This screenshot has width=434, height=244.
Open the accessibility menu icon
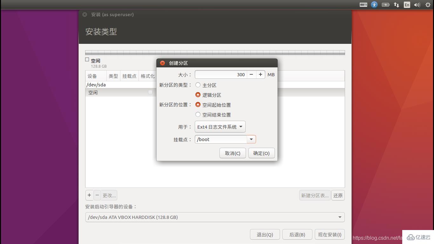pyautogui.click(x=374, y=4)
